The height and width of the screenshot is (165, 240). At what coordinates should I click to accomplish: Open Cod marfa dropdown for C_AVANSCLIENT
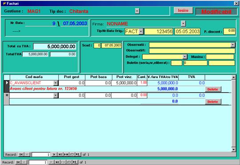click(56, 83)
